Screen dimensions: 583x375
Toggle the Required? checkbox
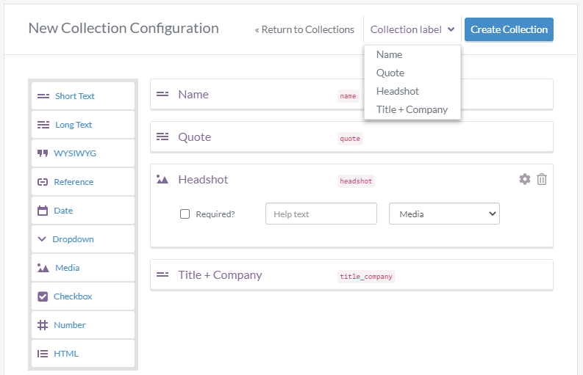click(x=185, y=214)
